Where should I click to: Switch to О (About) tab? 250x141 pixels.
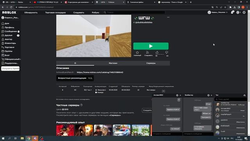click(x=75, y=63)
